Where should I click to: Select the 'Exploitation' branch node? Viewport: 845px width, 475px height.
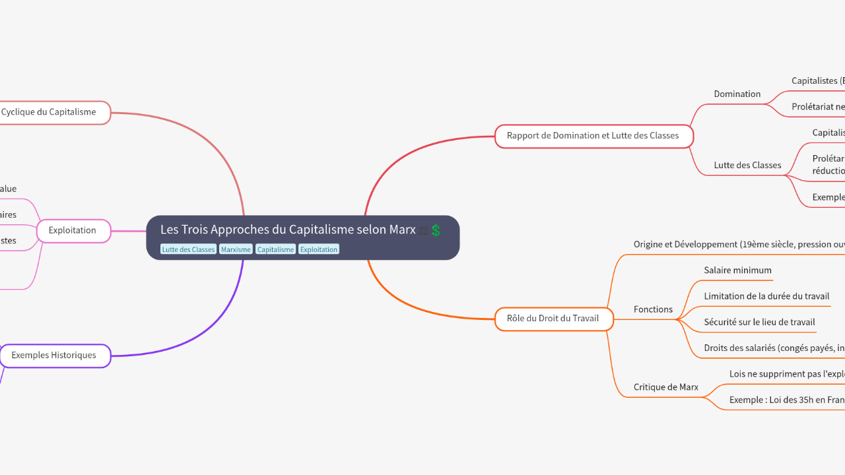(x=73, y=231)
